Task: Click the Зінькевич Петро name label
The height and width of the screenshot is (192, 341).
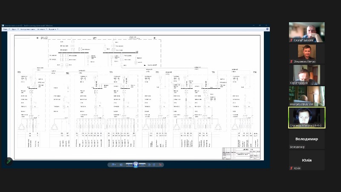Action: click(304, 61)
